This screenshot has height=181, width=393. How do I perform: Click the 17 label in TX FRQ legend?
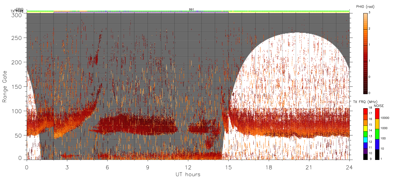click(370, 113)
